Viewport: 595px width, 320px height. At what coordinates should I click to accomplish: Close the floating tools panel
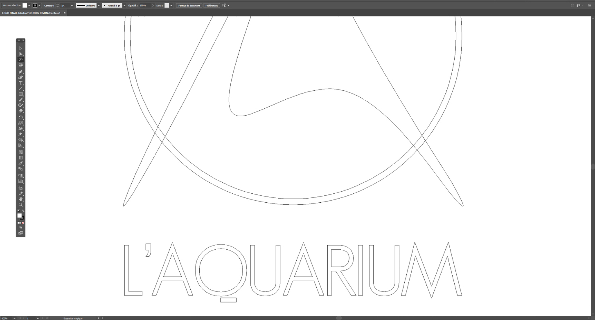pos(23,40)
